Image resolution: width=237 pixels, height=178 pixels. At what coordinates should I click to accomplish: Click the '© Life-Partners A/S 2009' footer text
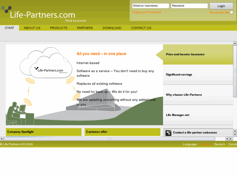click(16, 144)
